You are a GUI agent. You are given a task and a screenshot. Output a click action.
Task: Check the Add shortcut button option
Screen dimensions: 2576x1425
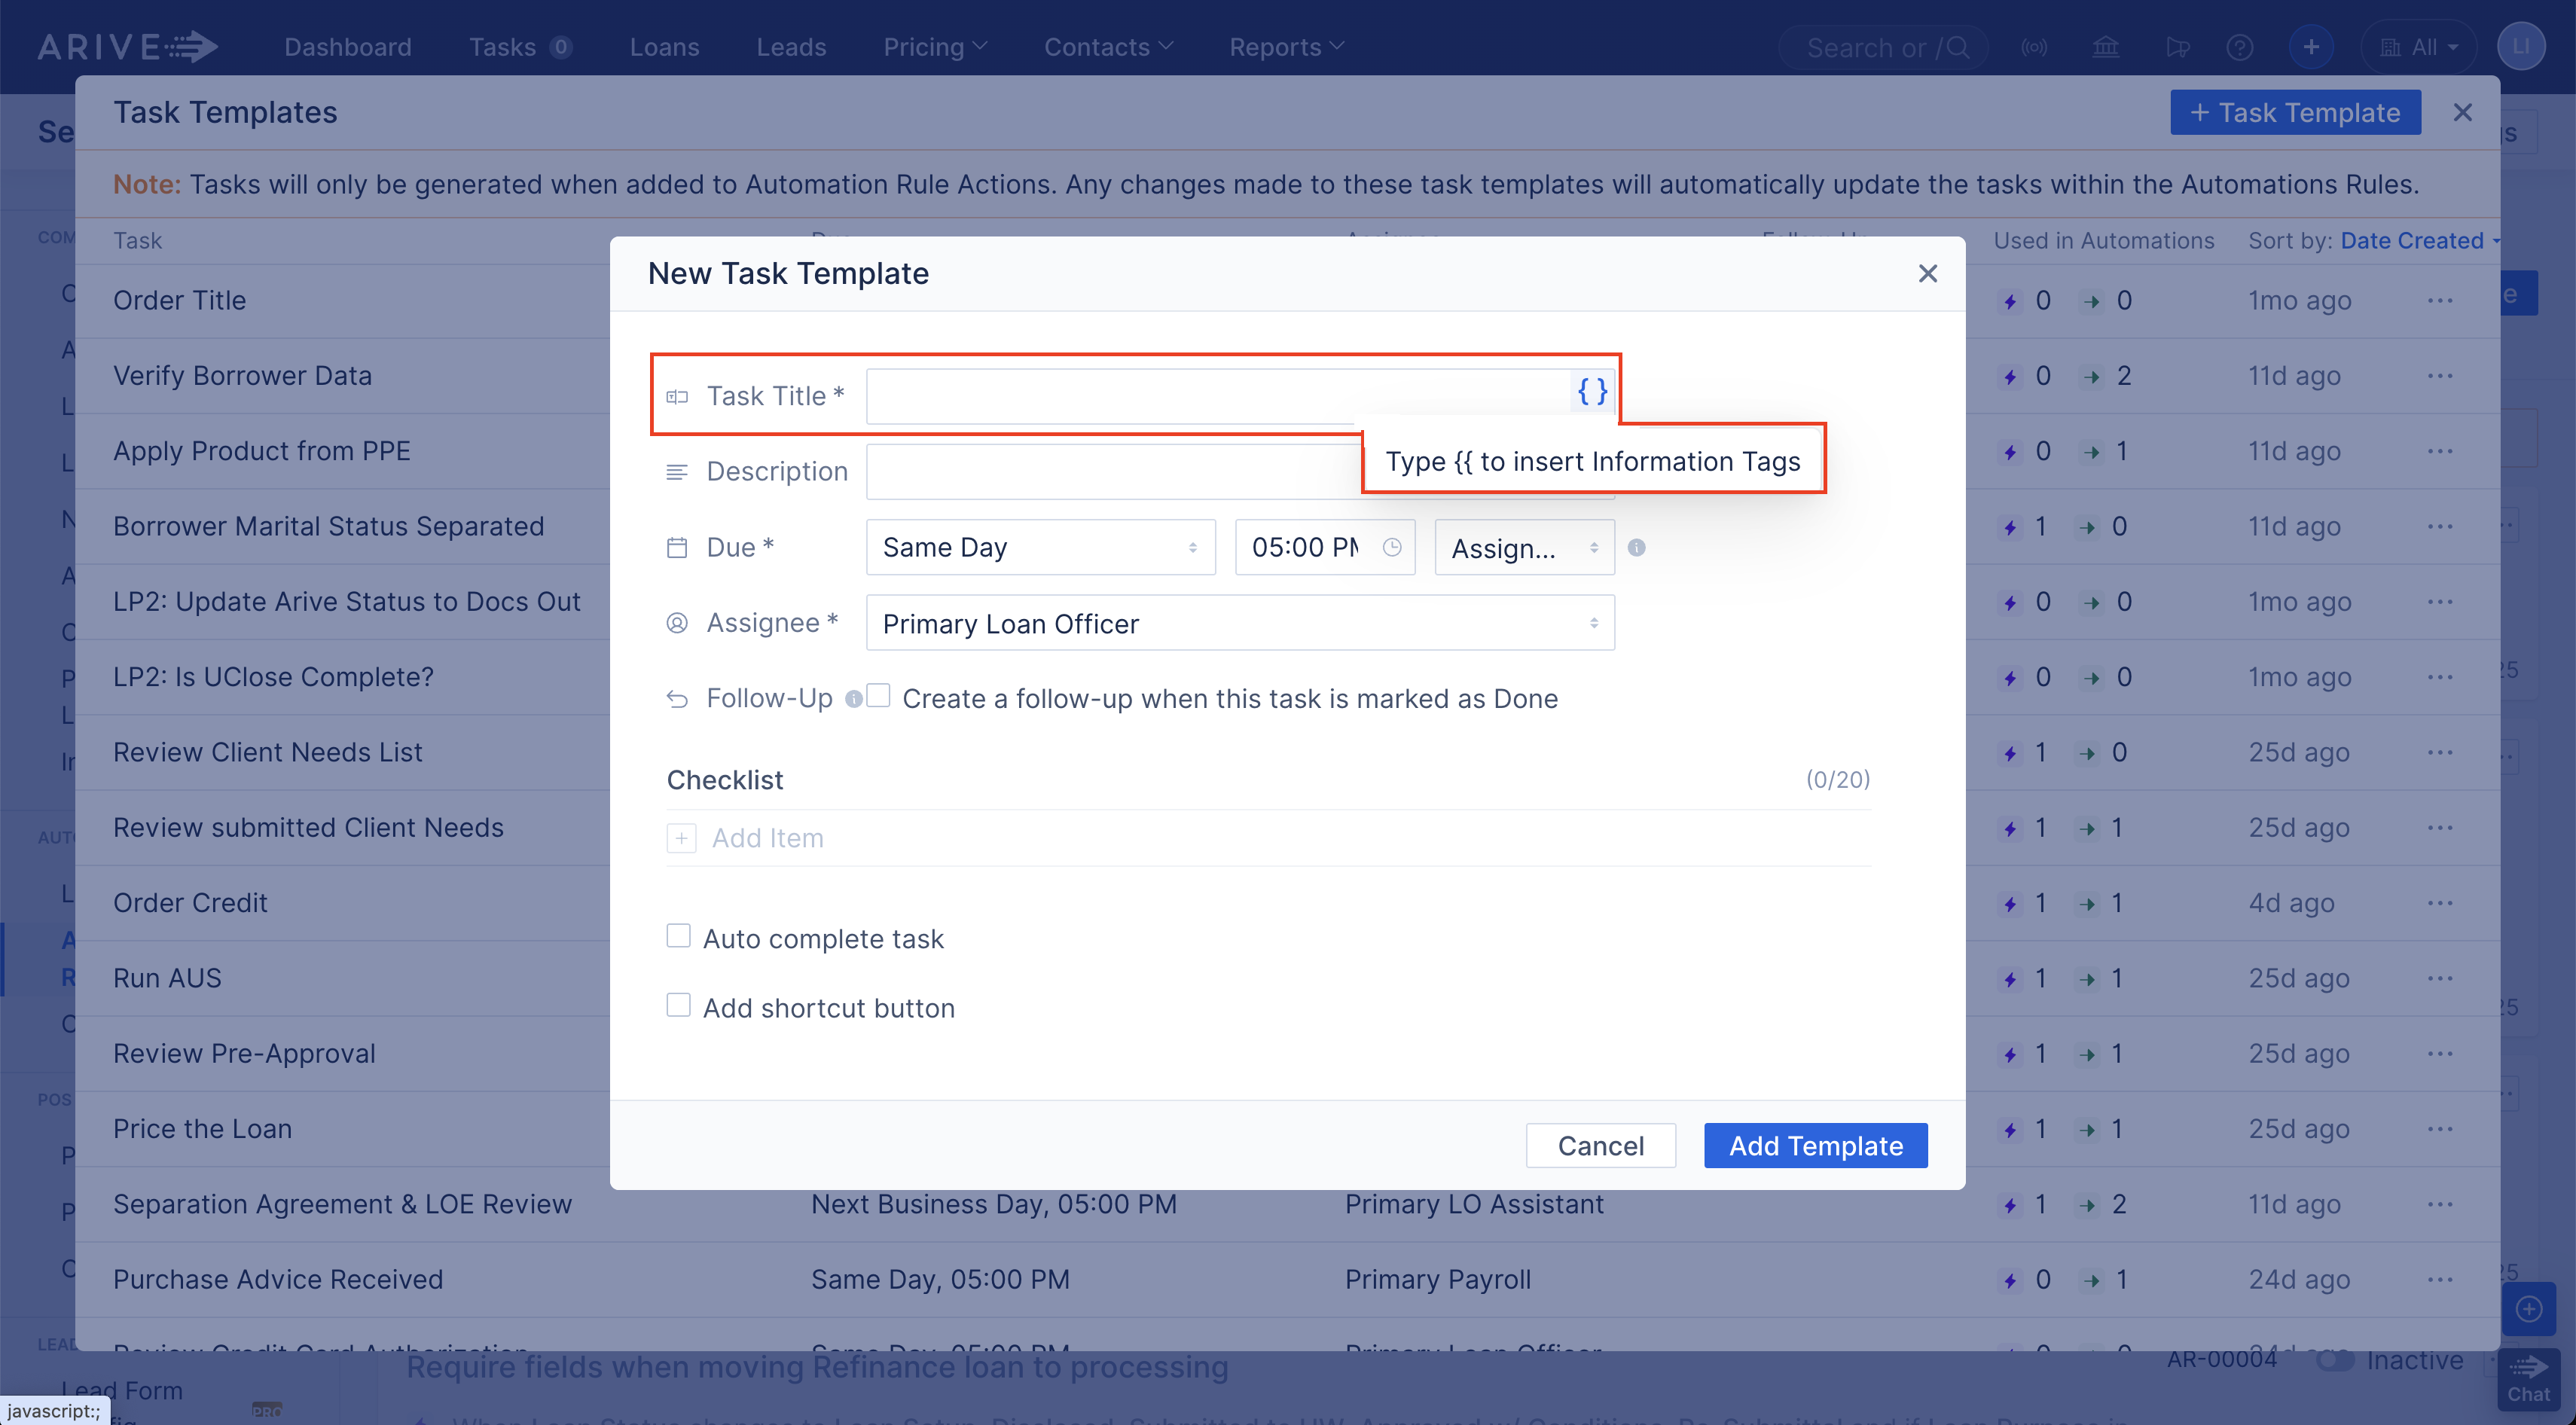pos(678,1005)
